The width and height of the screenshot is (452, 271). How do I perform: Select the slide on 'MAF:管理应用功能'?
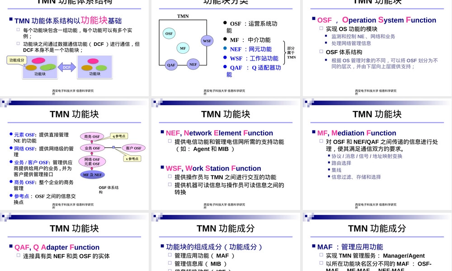[x=377, y=242]
